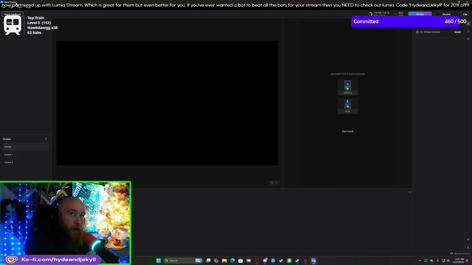The width and height of the screenshot is (472, 265).
Task: Open the audio icon in right sidebar
Action: (468, 39)
